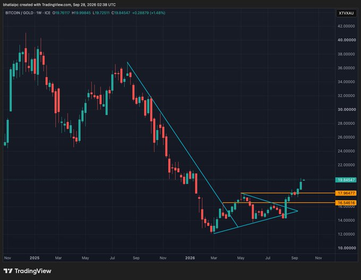Select the long descending cyan trendline

182,144
